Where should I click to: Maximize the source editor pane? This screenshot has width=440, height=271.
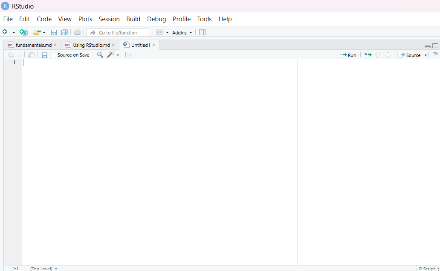[x=435, y=46]
